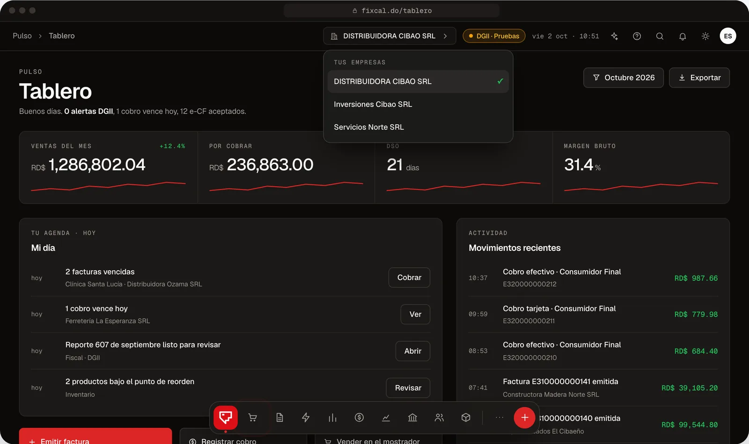Open the Cobro tarjeta movement E320000000211
749x444 pixels.
[x=593, y=314]
